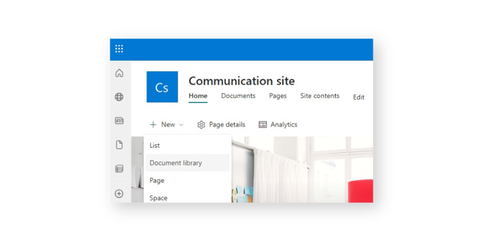Screen dimensions: 483x241
Task: Click the Analytics chart icon
Action: tap(263, 124)
